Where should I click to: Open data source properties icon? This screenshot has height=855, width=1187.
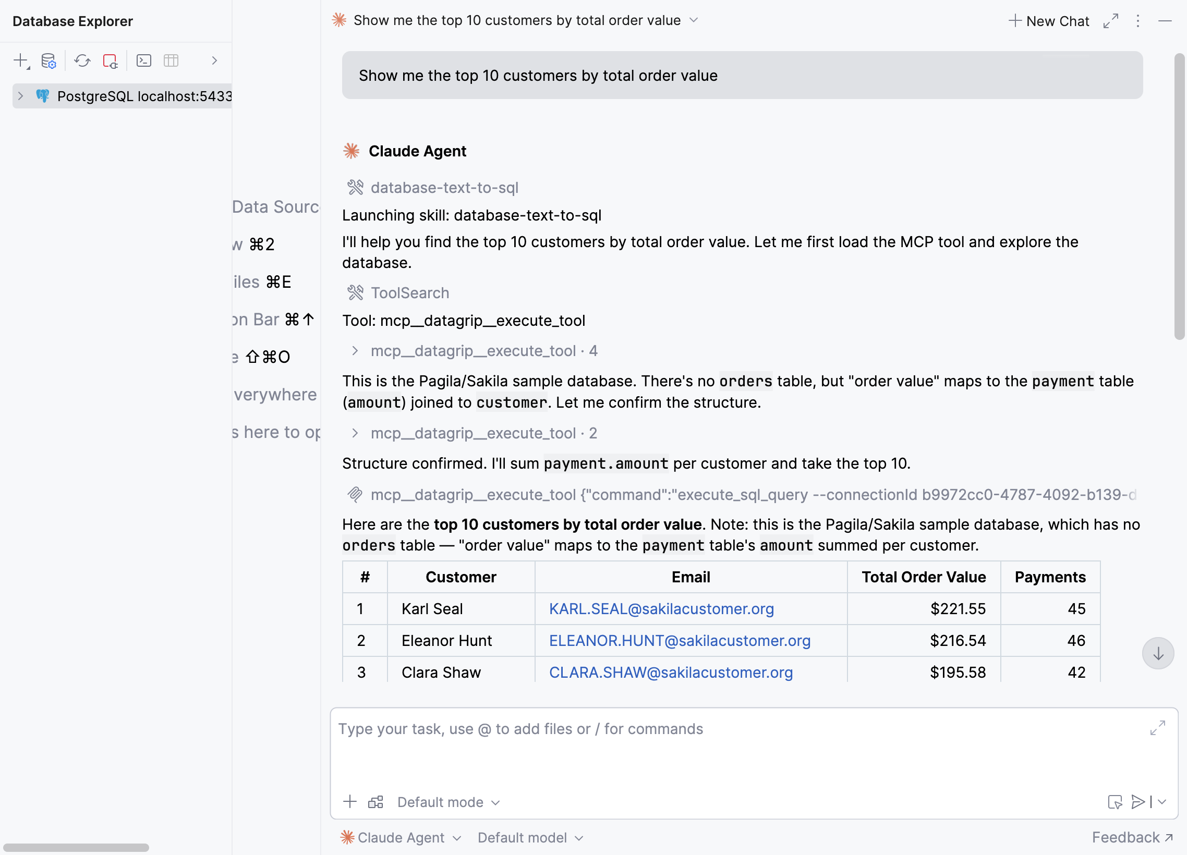(49, 60)
